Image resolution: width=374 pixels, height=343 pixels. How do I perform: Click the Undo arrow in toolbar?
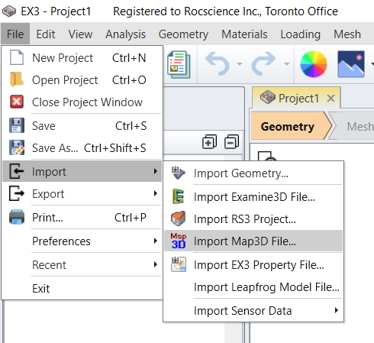tap(218, 63)
